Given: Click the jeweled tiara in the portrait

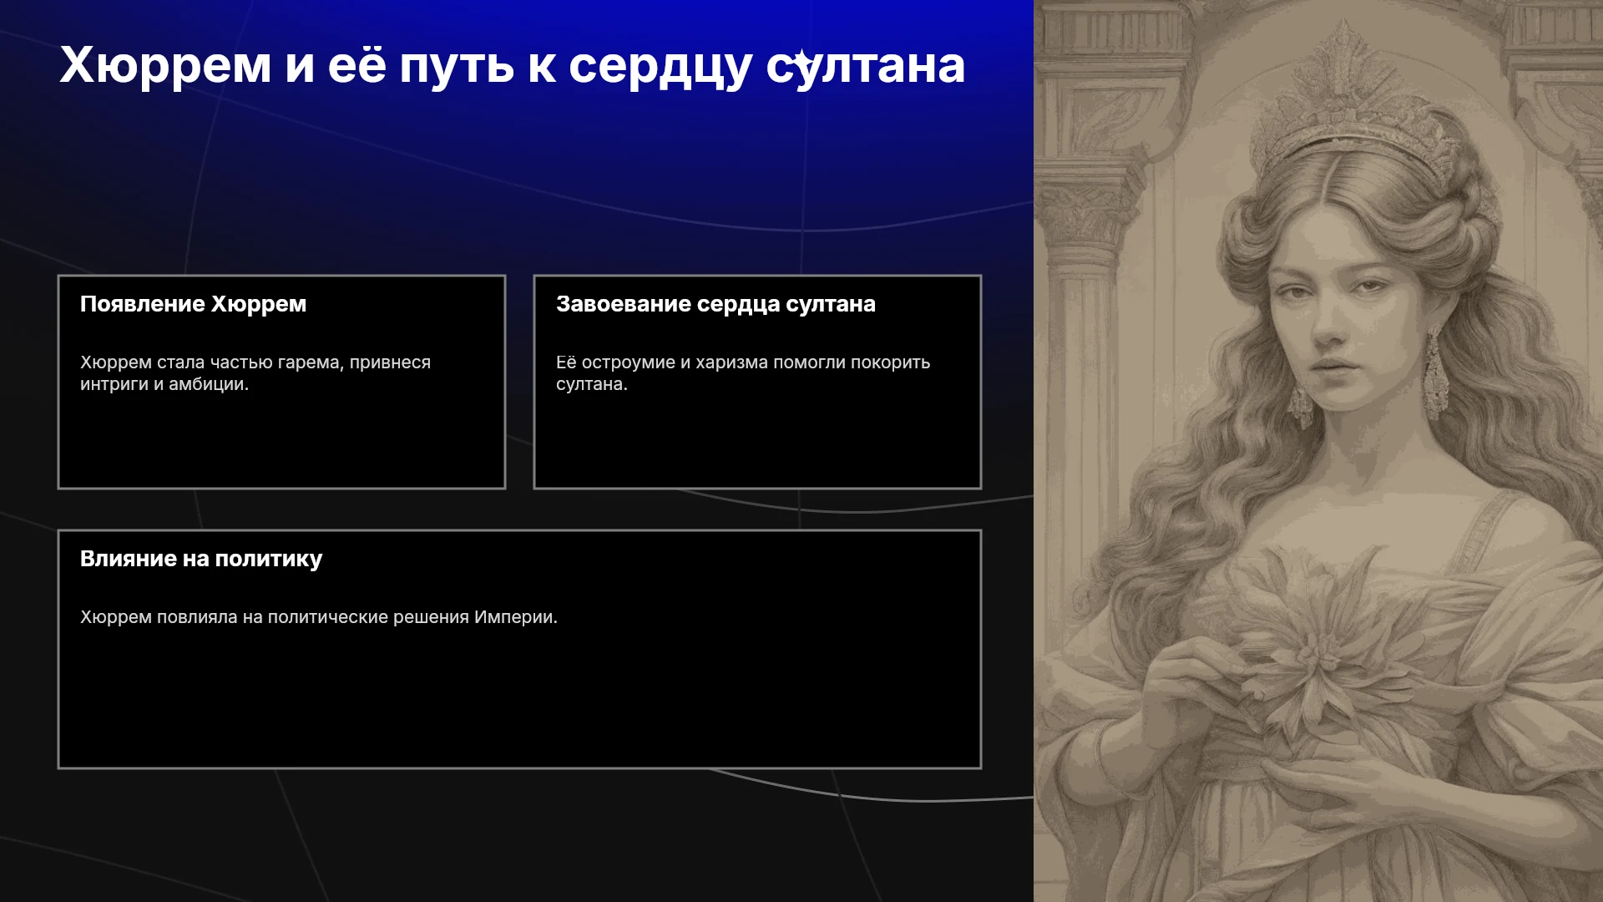Looking at the screenshot, I should tap(1348, 109).
